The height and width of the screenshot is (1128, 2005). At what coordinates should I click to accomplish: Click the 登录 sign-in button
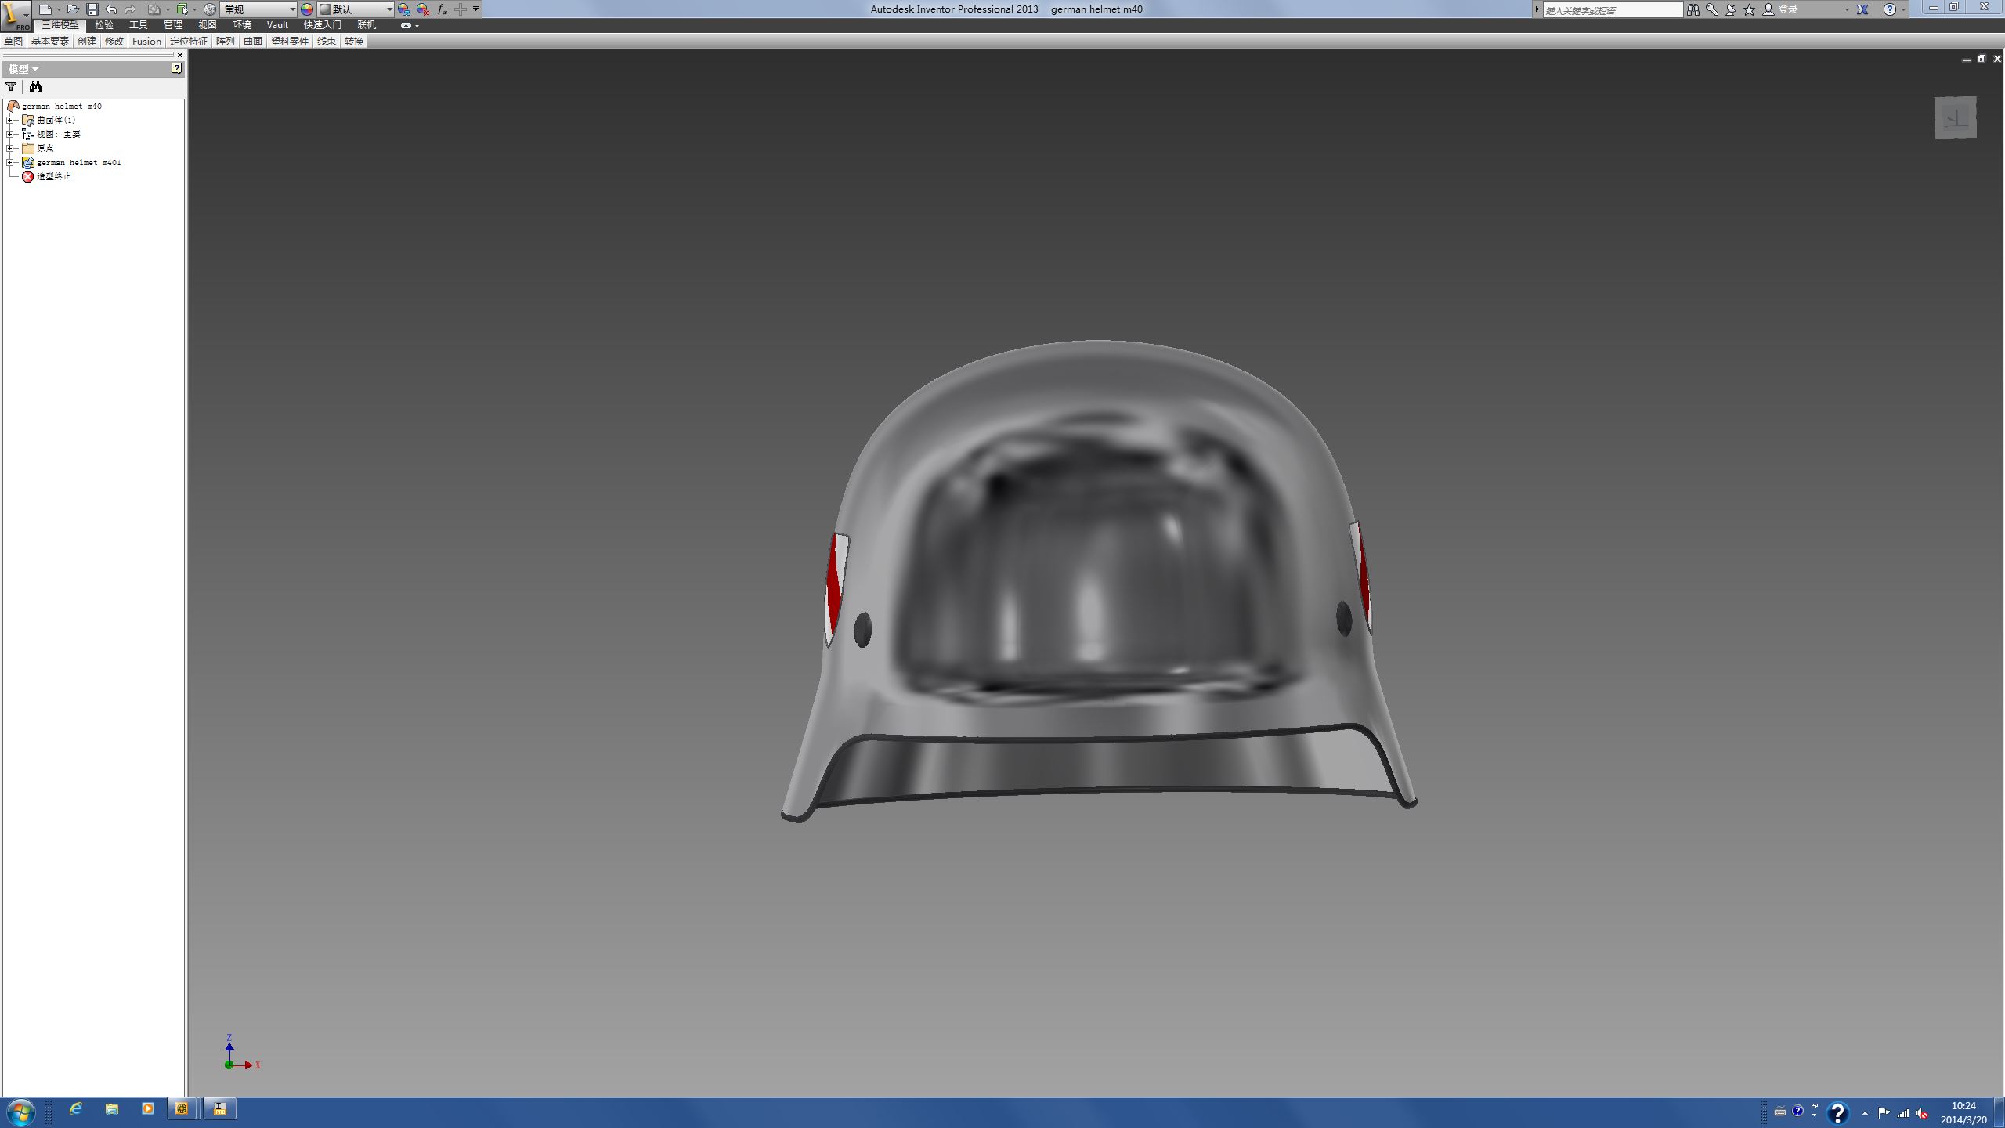coord(1788,9)
